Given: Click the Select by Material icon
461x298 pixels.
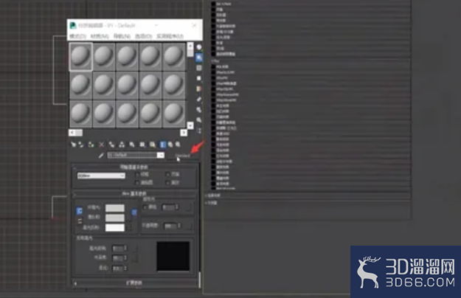Looking at the screenshot, I should (x=199, y=120).
